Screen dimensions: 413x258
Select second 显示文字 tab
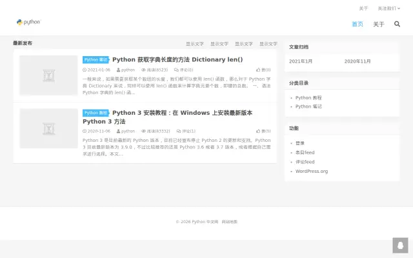(219, 44)
